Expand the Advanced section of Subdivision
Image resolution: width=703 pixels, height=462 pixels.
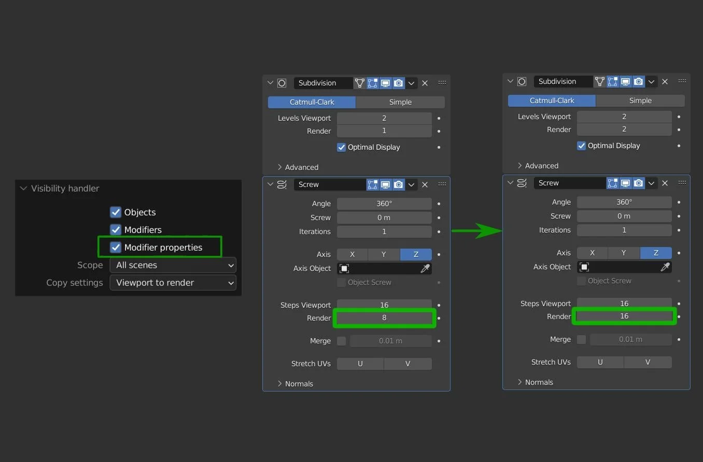tap(301, 167)
